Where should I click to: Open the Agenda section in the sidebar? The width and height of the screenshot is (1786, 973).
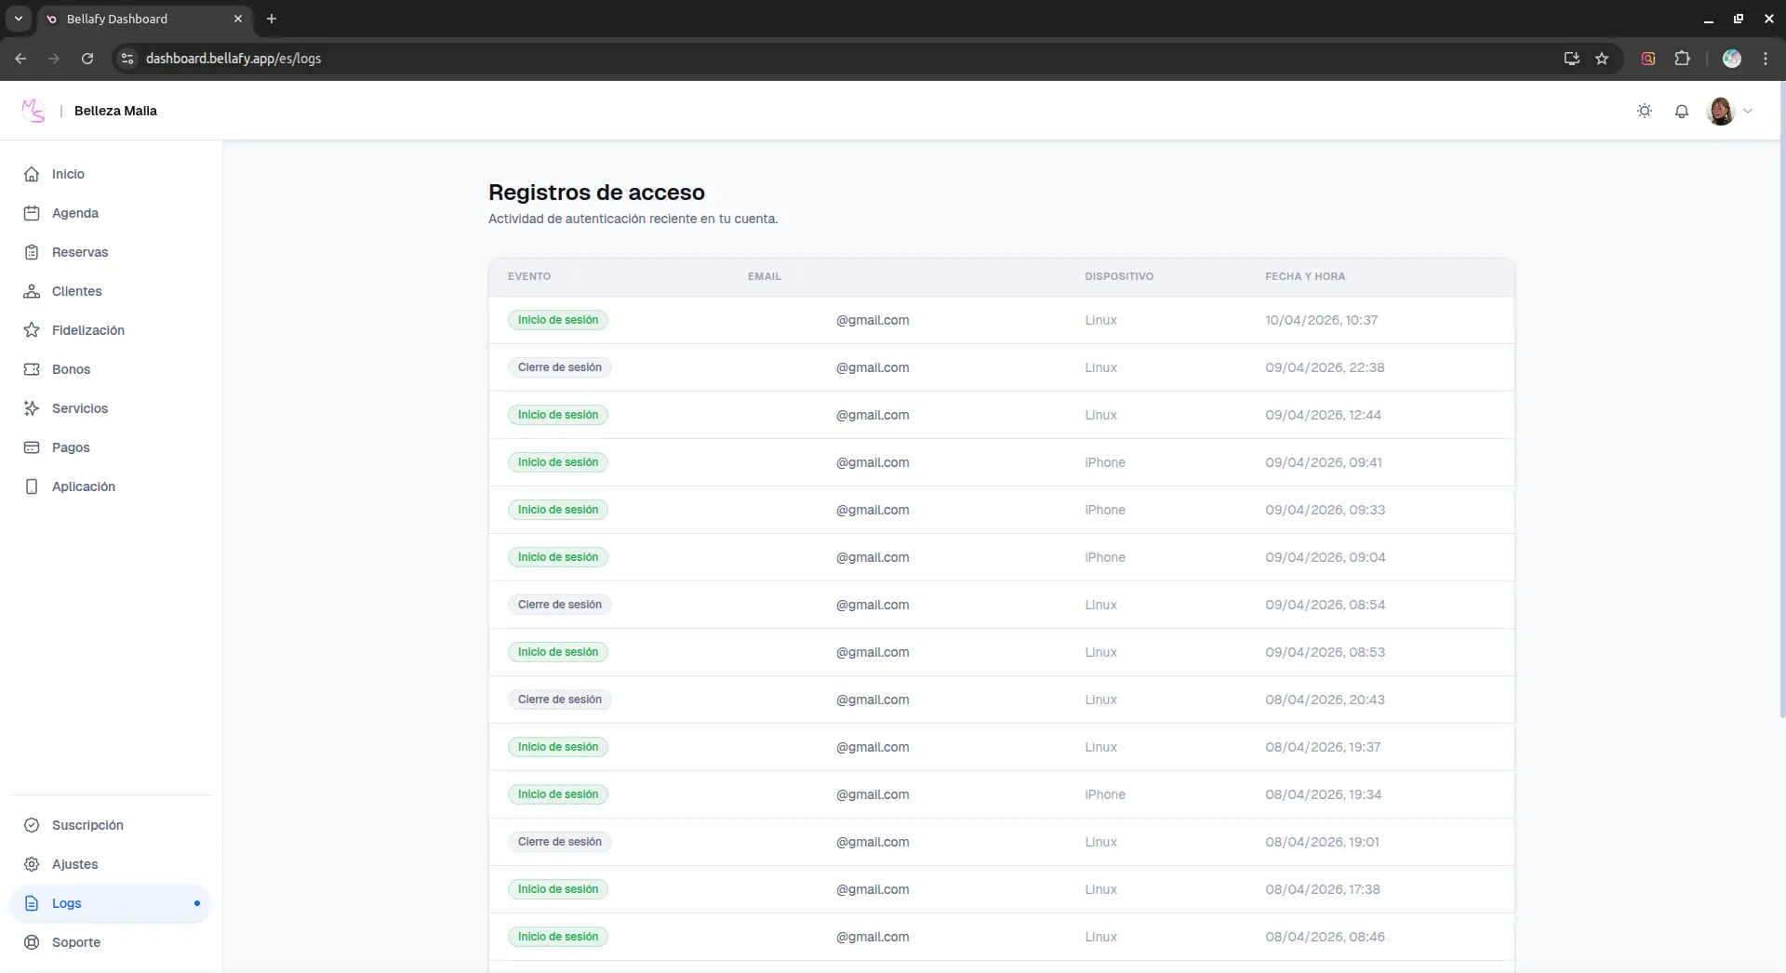pos(76,213)
